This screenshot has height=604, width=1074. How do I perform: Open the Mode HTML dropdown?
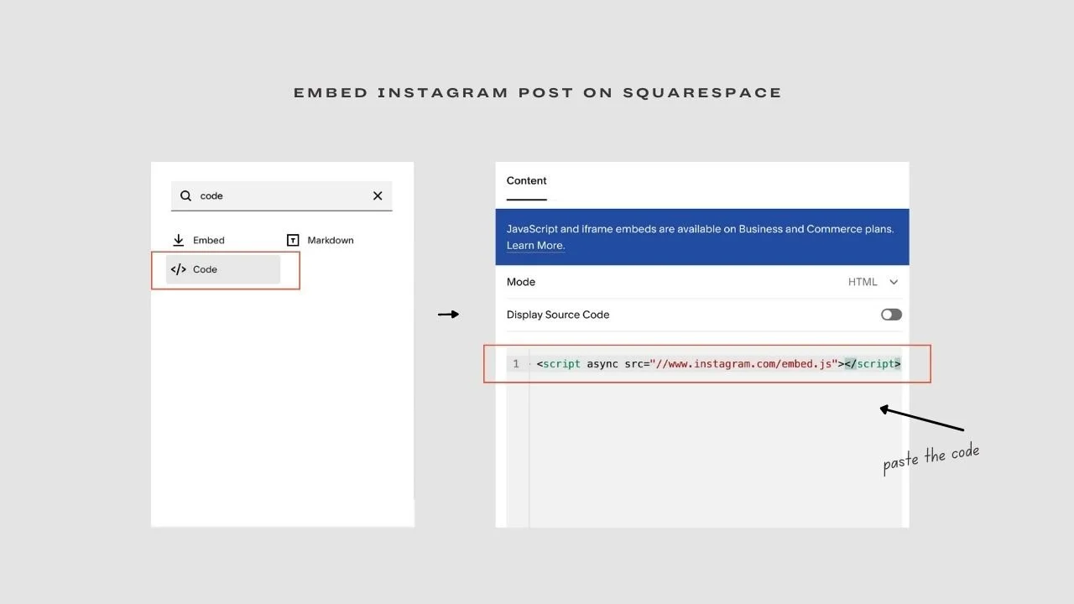pyautogui.click(x=873, y=282)
